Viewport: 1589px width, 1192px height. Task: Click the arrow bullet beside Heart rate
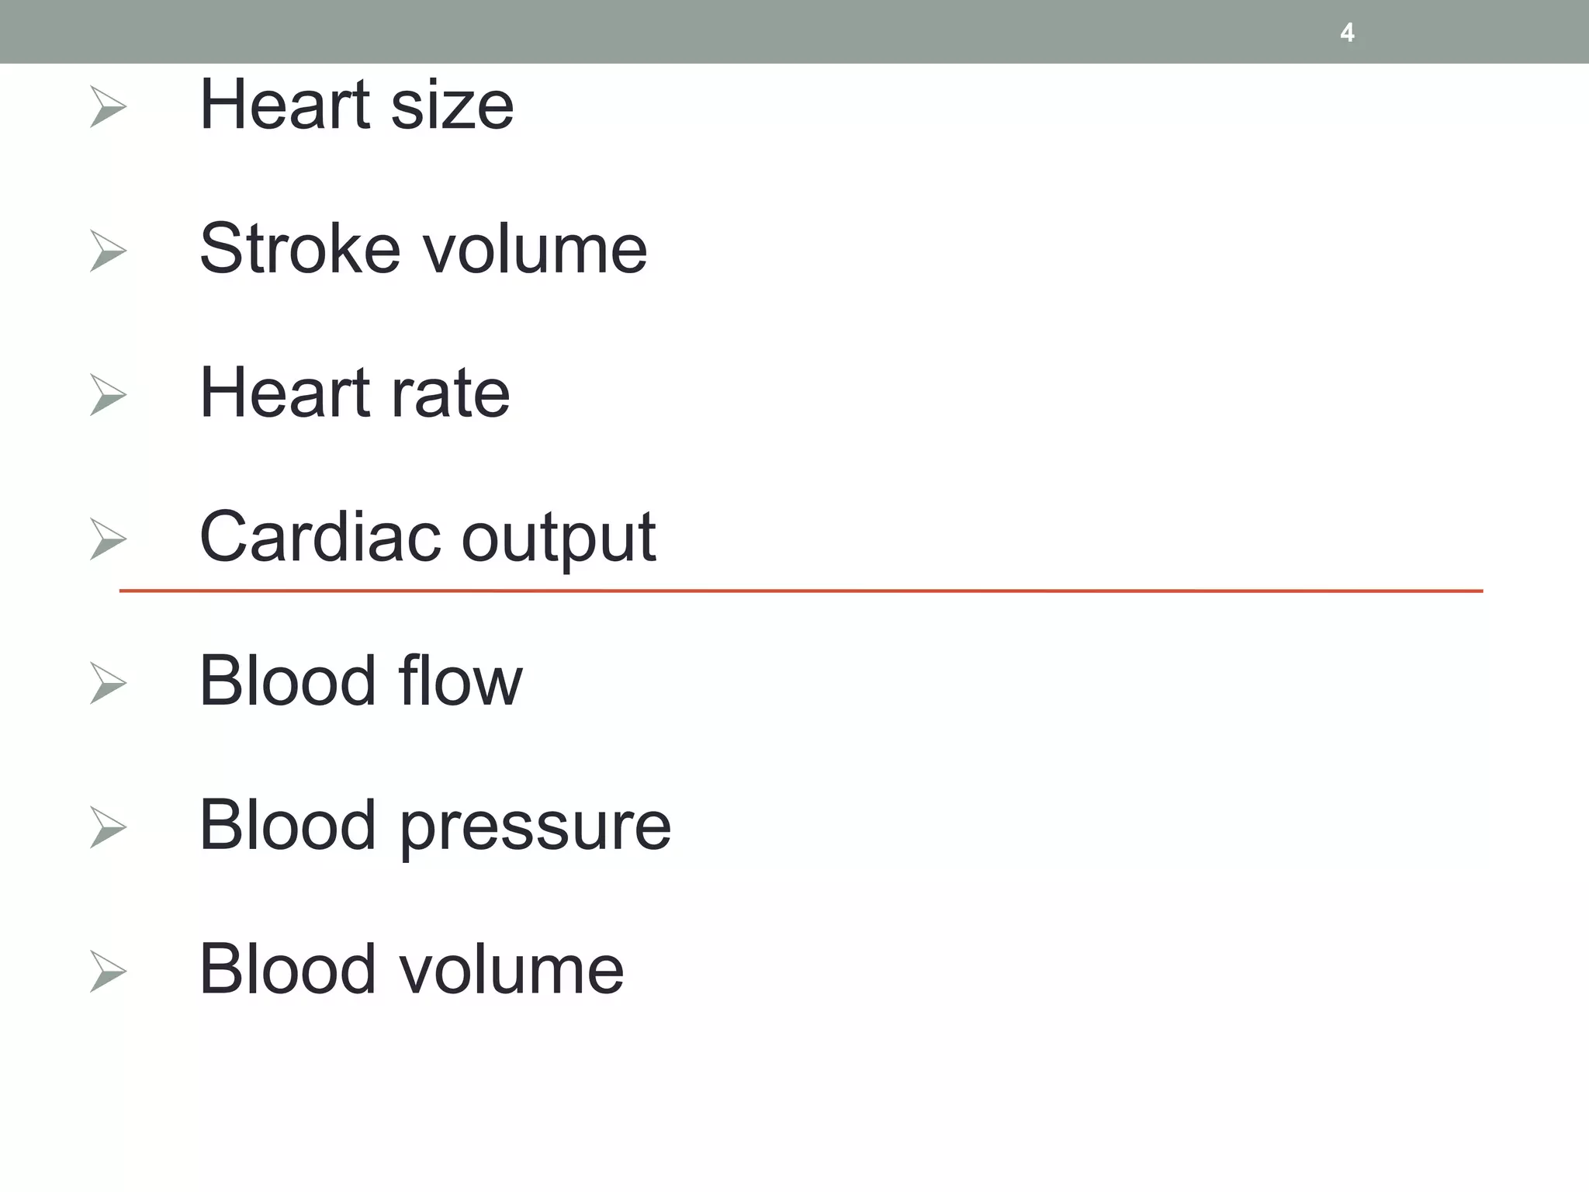click(108, 395)
